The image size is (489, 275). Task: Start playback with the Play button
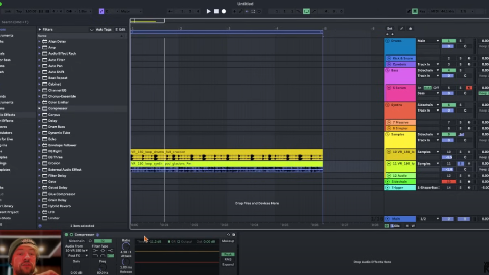[209, 11]
